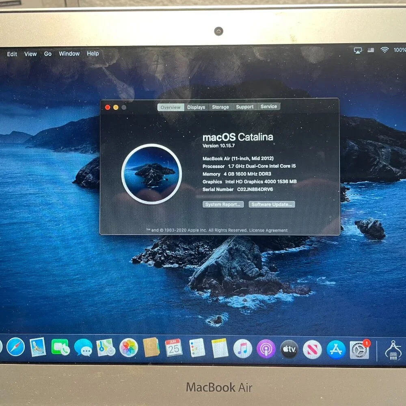
Task: Launch the Mail stamp icon in Dock
Action: 38,347
